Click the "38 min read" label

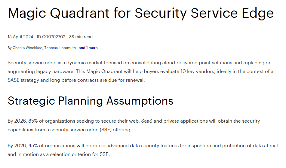pyautogui.click(x=81, y=37)
